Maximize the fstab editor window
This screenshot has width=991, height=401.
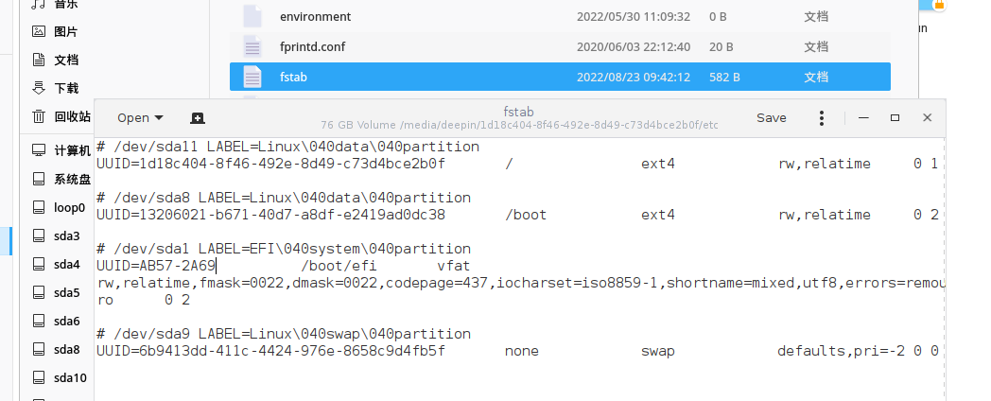[x=895, y=118]
